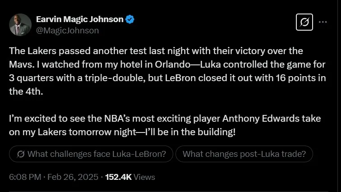Click the paragraph mentioning Anthony Edwards
Image resolution: width=341 pixels, height=192 pixels.
166,126
